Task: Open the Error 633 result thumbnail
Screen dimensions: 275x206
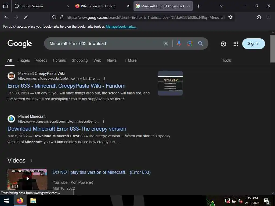Action: click(x=170, y=83)
